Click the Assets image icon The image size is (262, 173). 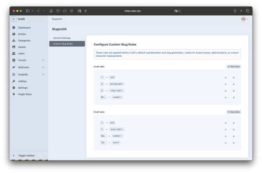[14, 47]
